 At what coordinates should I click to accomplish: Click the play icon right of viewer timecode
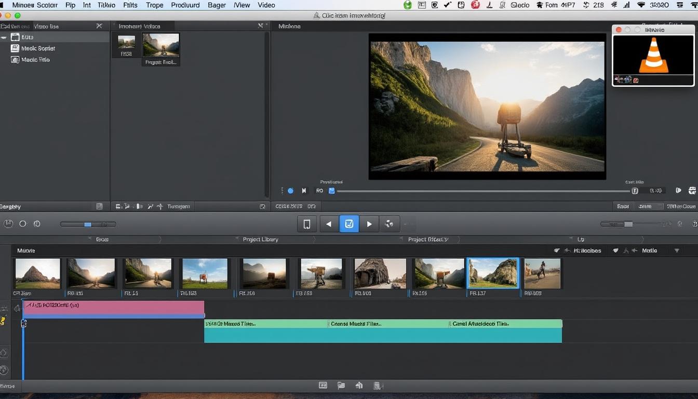coord(678,191)
